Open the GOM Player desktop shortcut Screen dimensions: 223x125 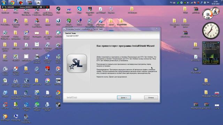[x=5, y=118]
